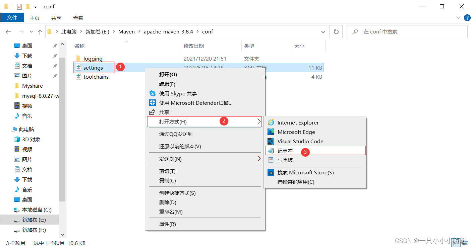This screenshot has height=247, width=471.
Task: Jump to Maven folder via breadcrumb
Action: (126, 31)
